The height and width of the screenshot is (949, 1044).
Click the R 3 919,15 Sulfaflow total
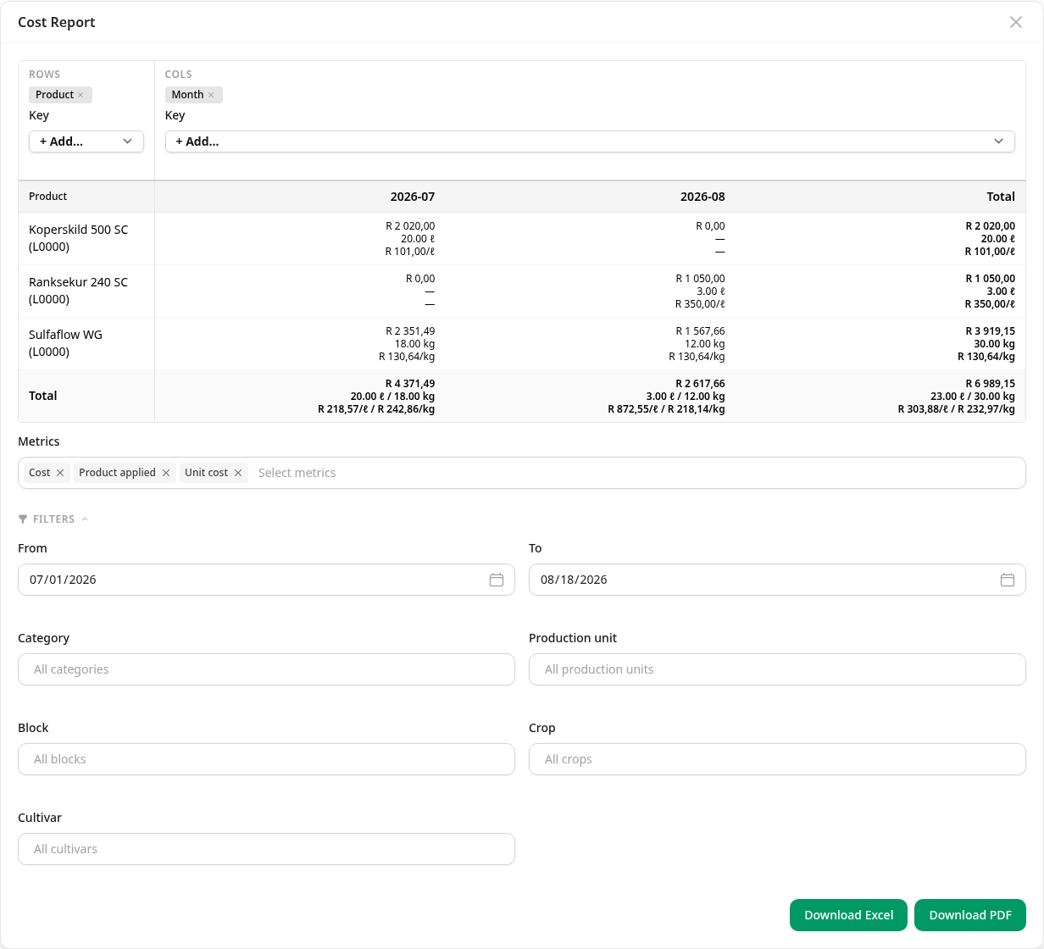click(x=990, y=331)
